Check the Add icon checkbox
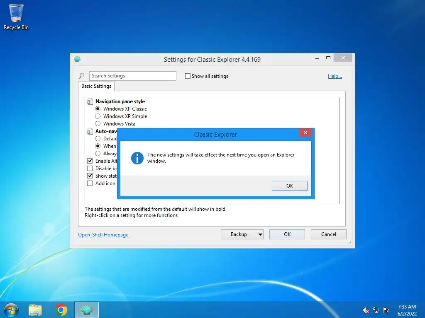The width and height of the screenshot is (425, 318). pyautogui.click(x=90, y=183)
